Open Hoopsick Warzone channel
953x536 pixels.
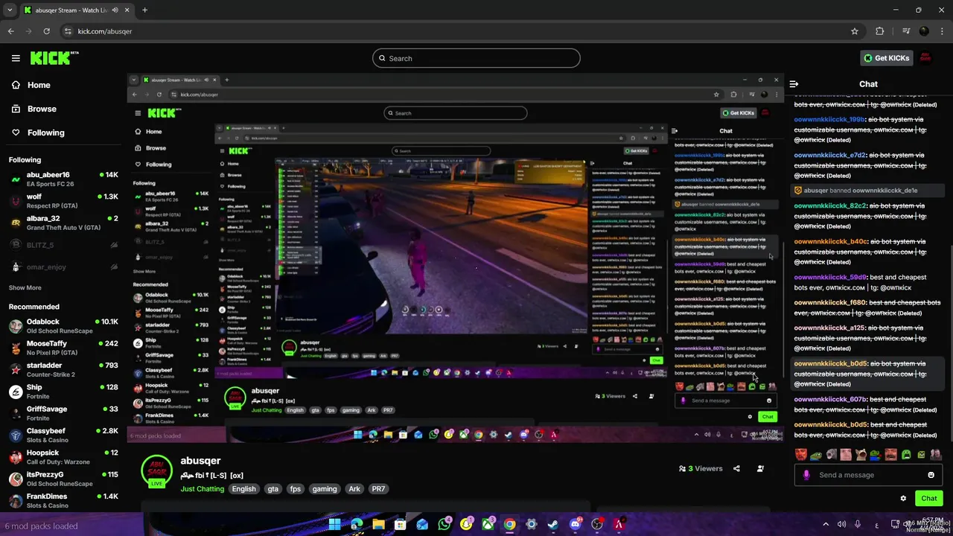tap(63, 456)
